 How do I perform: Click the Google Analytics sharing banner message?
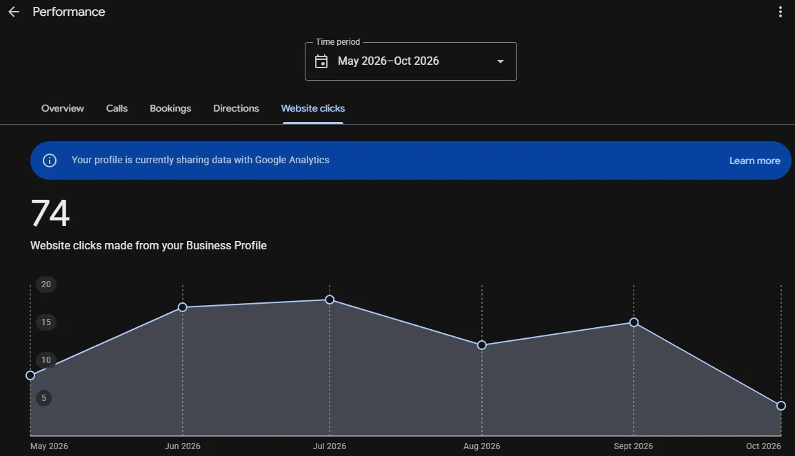200,160
